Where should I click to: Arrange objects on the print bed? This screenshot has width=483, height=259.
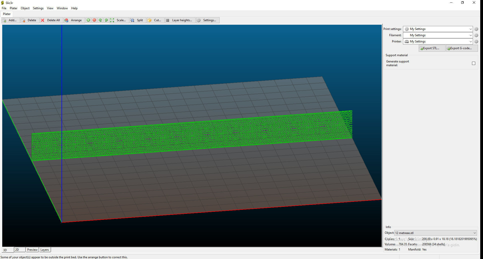click(x=74, y=20)
